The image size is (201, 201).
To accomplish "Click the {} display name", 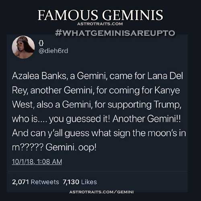I will point(41,43).
